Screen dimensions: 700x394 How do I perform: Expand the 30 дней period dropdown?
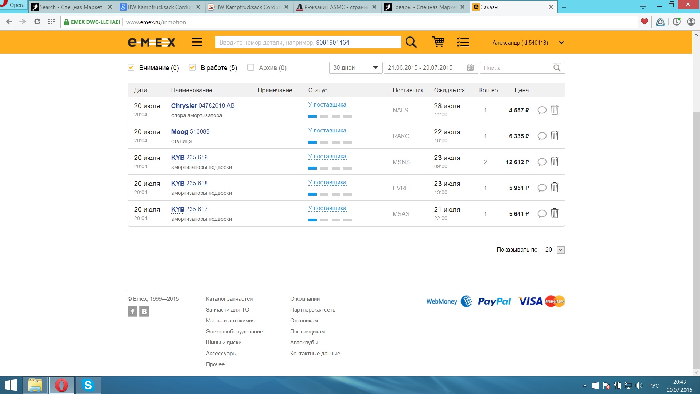(355, 68)
